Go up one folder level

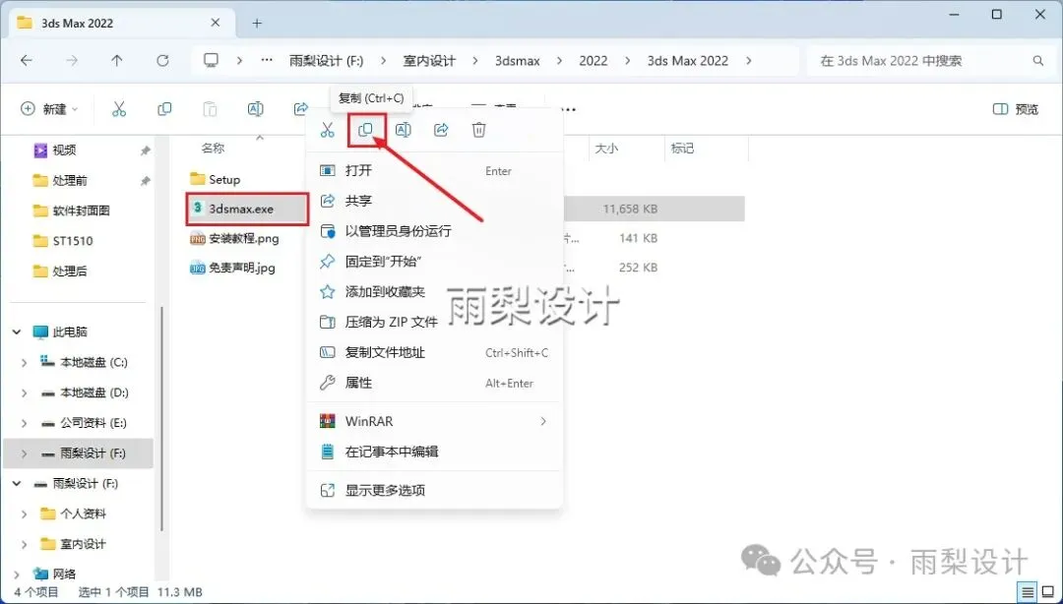point(117,60)
